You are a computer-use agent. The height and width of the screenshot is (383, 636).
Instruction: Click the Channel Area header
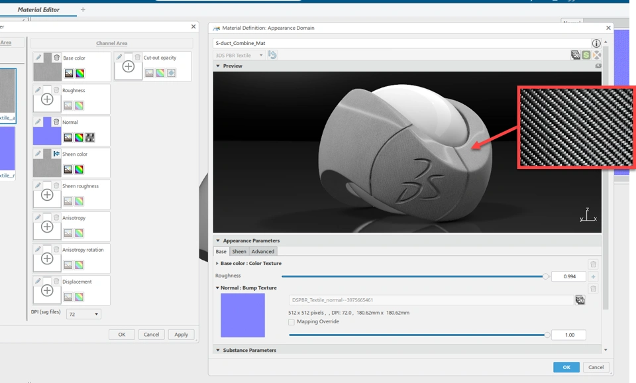click(111, 43)
